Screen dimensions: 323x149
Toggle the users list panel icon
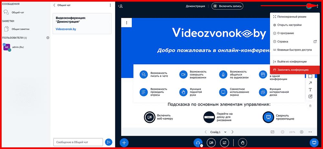(120, 6)
